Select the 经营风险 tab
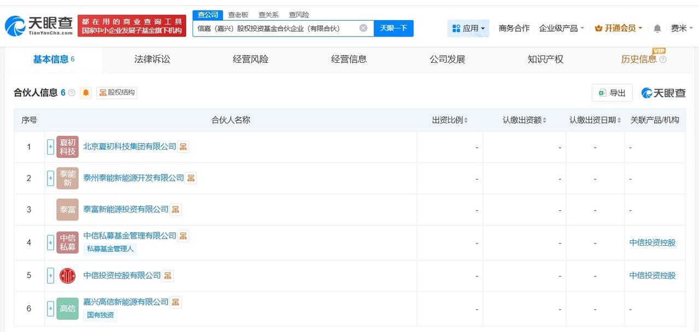The height and width of the screenshot is (332, 699). pyautogui.click(x=251, y=59)
